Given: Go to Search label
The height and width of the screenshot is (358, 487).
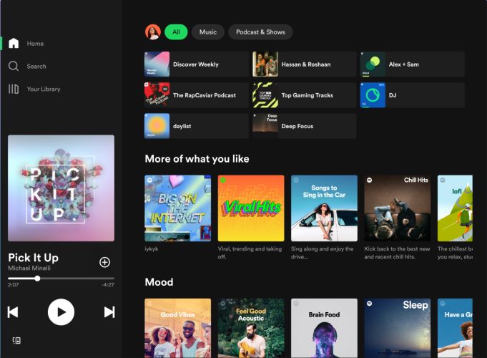Looking at the screenshot, I should pos(36,67).
